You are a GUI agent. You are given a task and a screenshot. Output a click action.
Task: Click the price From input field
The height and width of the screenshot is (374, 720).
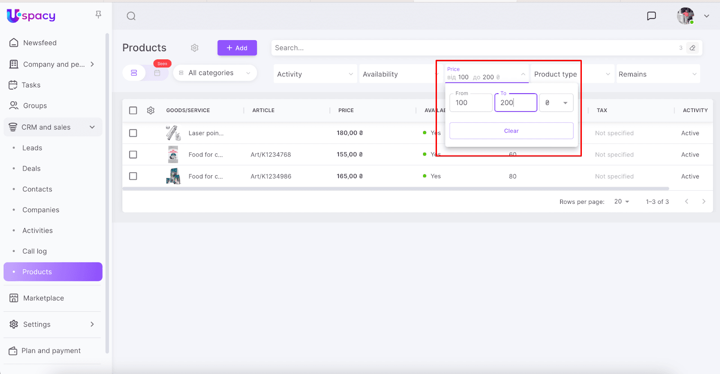pyautogui.click(x=471, y=103)
